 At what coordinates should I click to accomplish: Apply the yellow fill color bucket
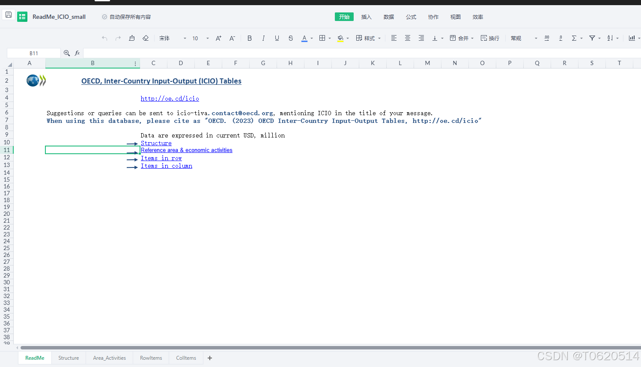click(x=340, y=38)
